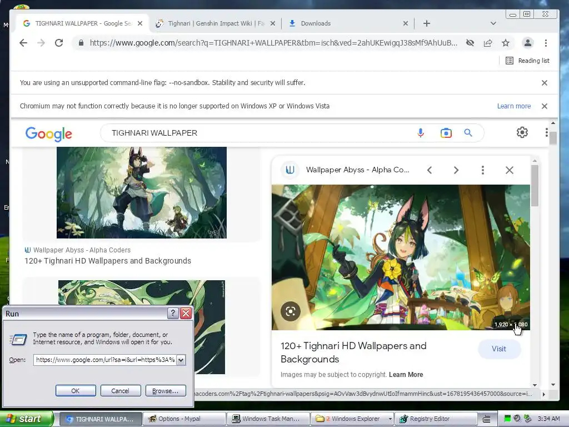
Task: Show next image in preview panel
Action: 456,170
